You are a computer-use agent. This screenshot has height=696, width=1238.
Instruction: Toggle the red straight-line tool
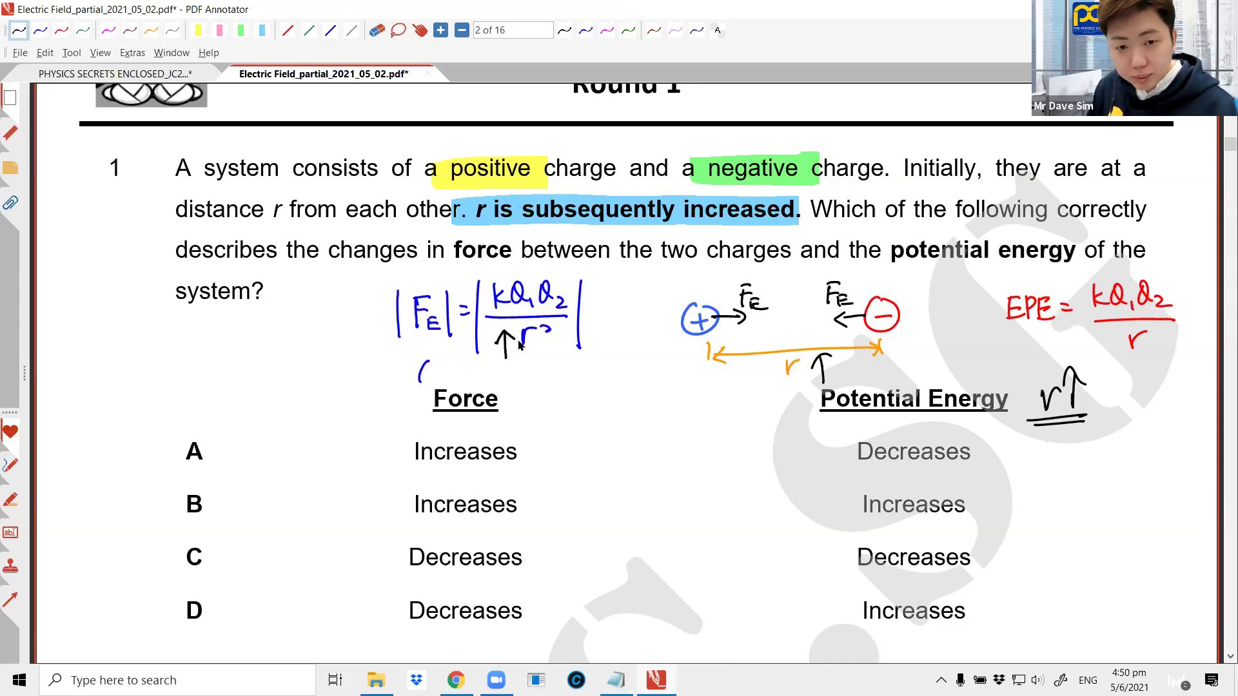[288, 30]
